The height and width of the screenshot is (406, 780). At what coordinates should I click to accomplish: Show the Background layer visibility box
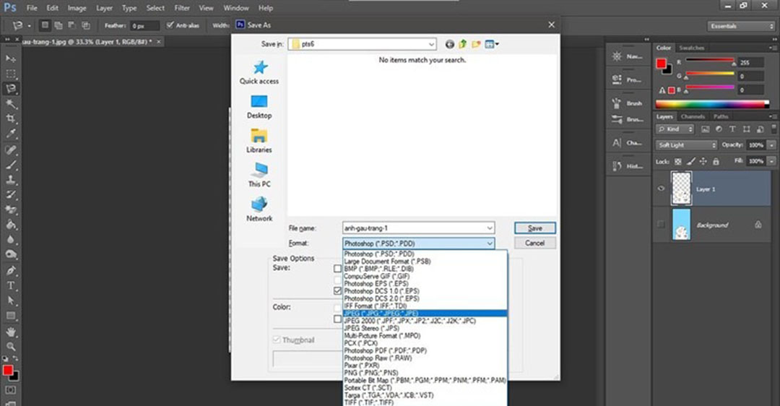[x=661, y=225]
